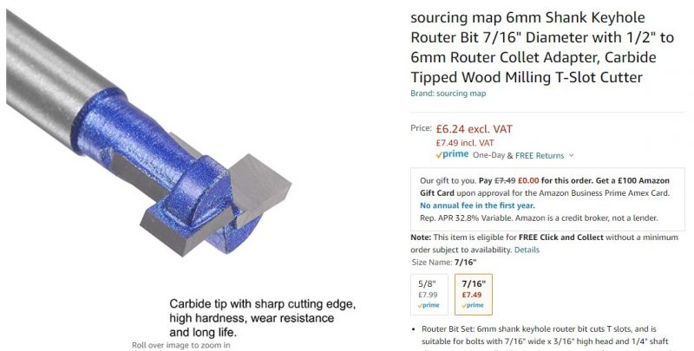
Task: Click the FREE Click and Collect text
Action: coord(569,237)
